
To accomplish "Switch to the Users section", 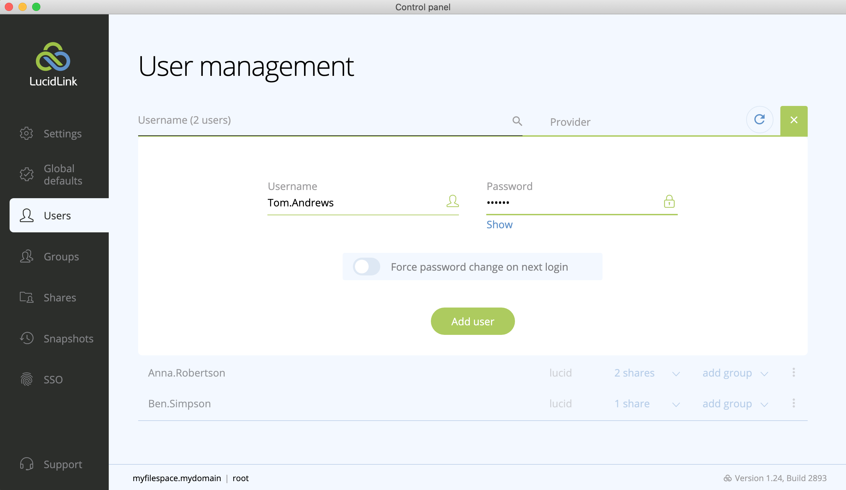I will (57, 215).
